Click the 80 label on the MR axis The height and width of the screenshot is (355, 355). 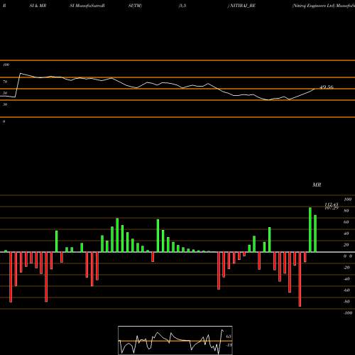pos(346,211)
